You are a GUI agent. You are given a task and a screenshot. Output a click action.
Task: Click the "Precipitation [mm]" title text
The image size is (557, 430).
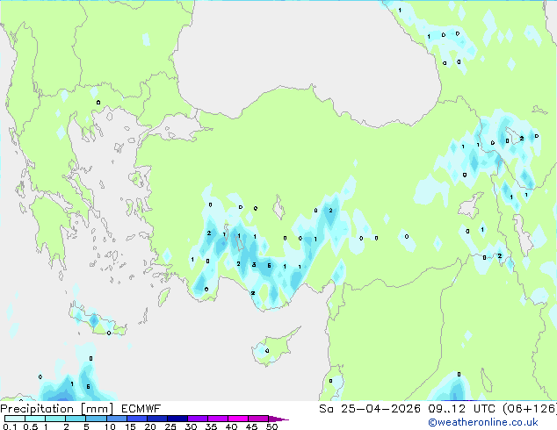pos(56,409)
